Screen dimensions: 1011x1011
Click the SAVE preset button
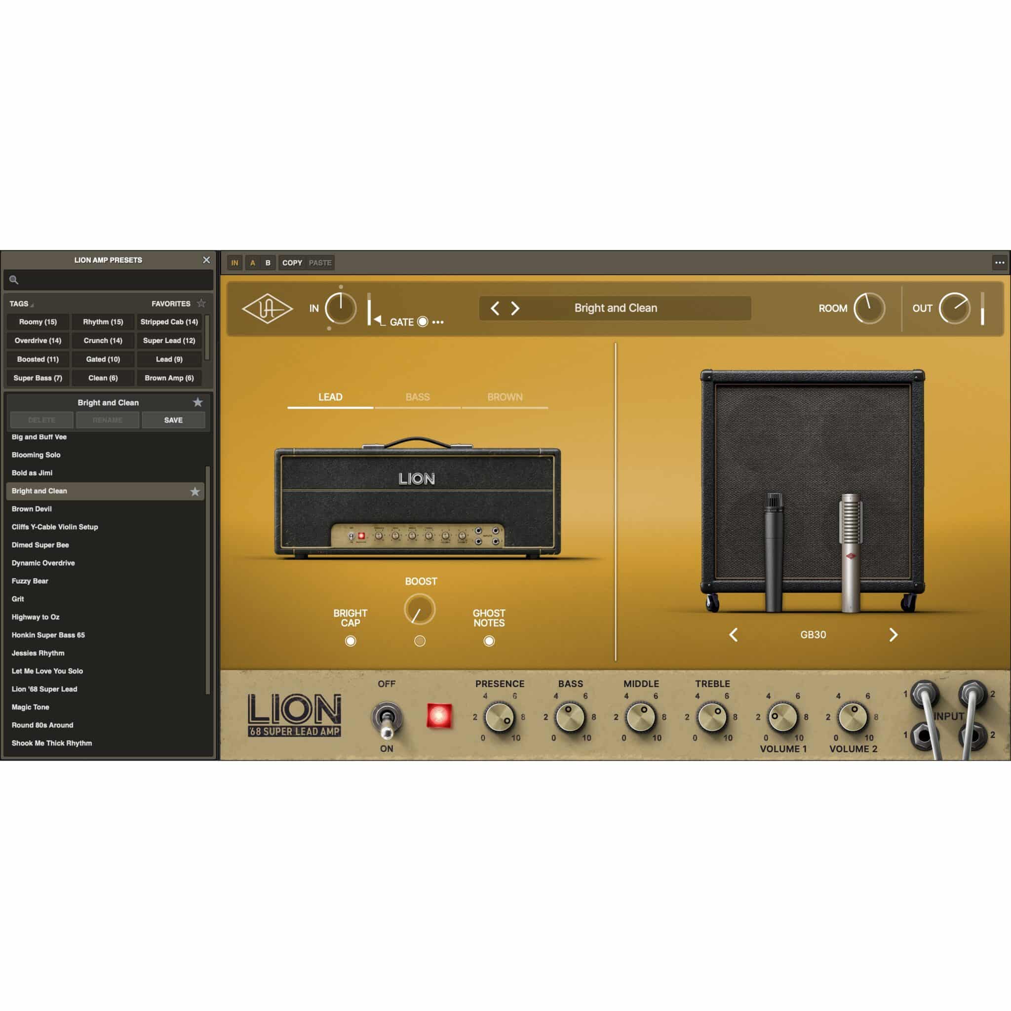(173, 420)
